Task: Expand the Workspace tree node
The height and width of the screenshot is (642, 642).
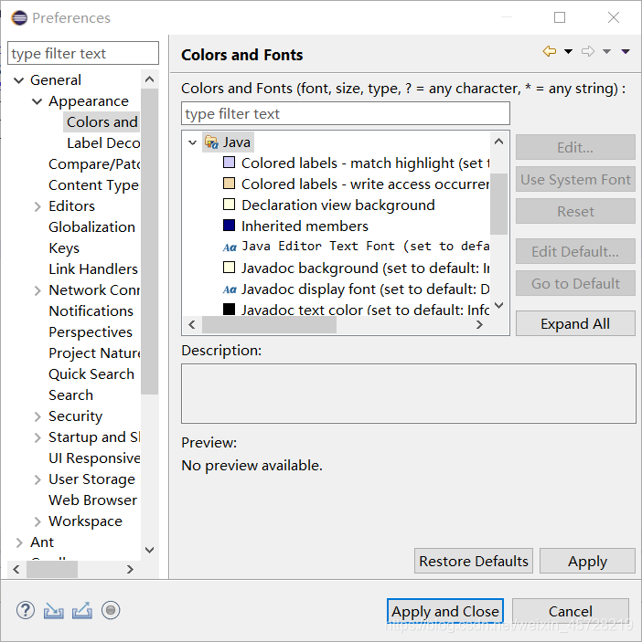Action: tap(37, 521)
